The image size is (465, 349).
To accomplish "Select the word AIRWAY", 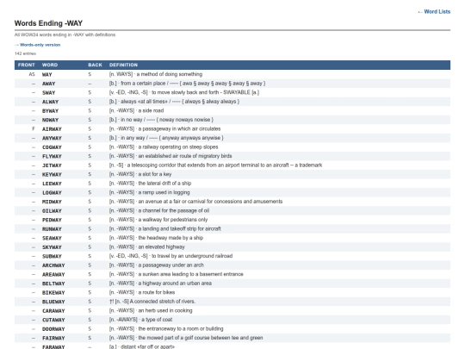I will (x=52, y=129).
